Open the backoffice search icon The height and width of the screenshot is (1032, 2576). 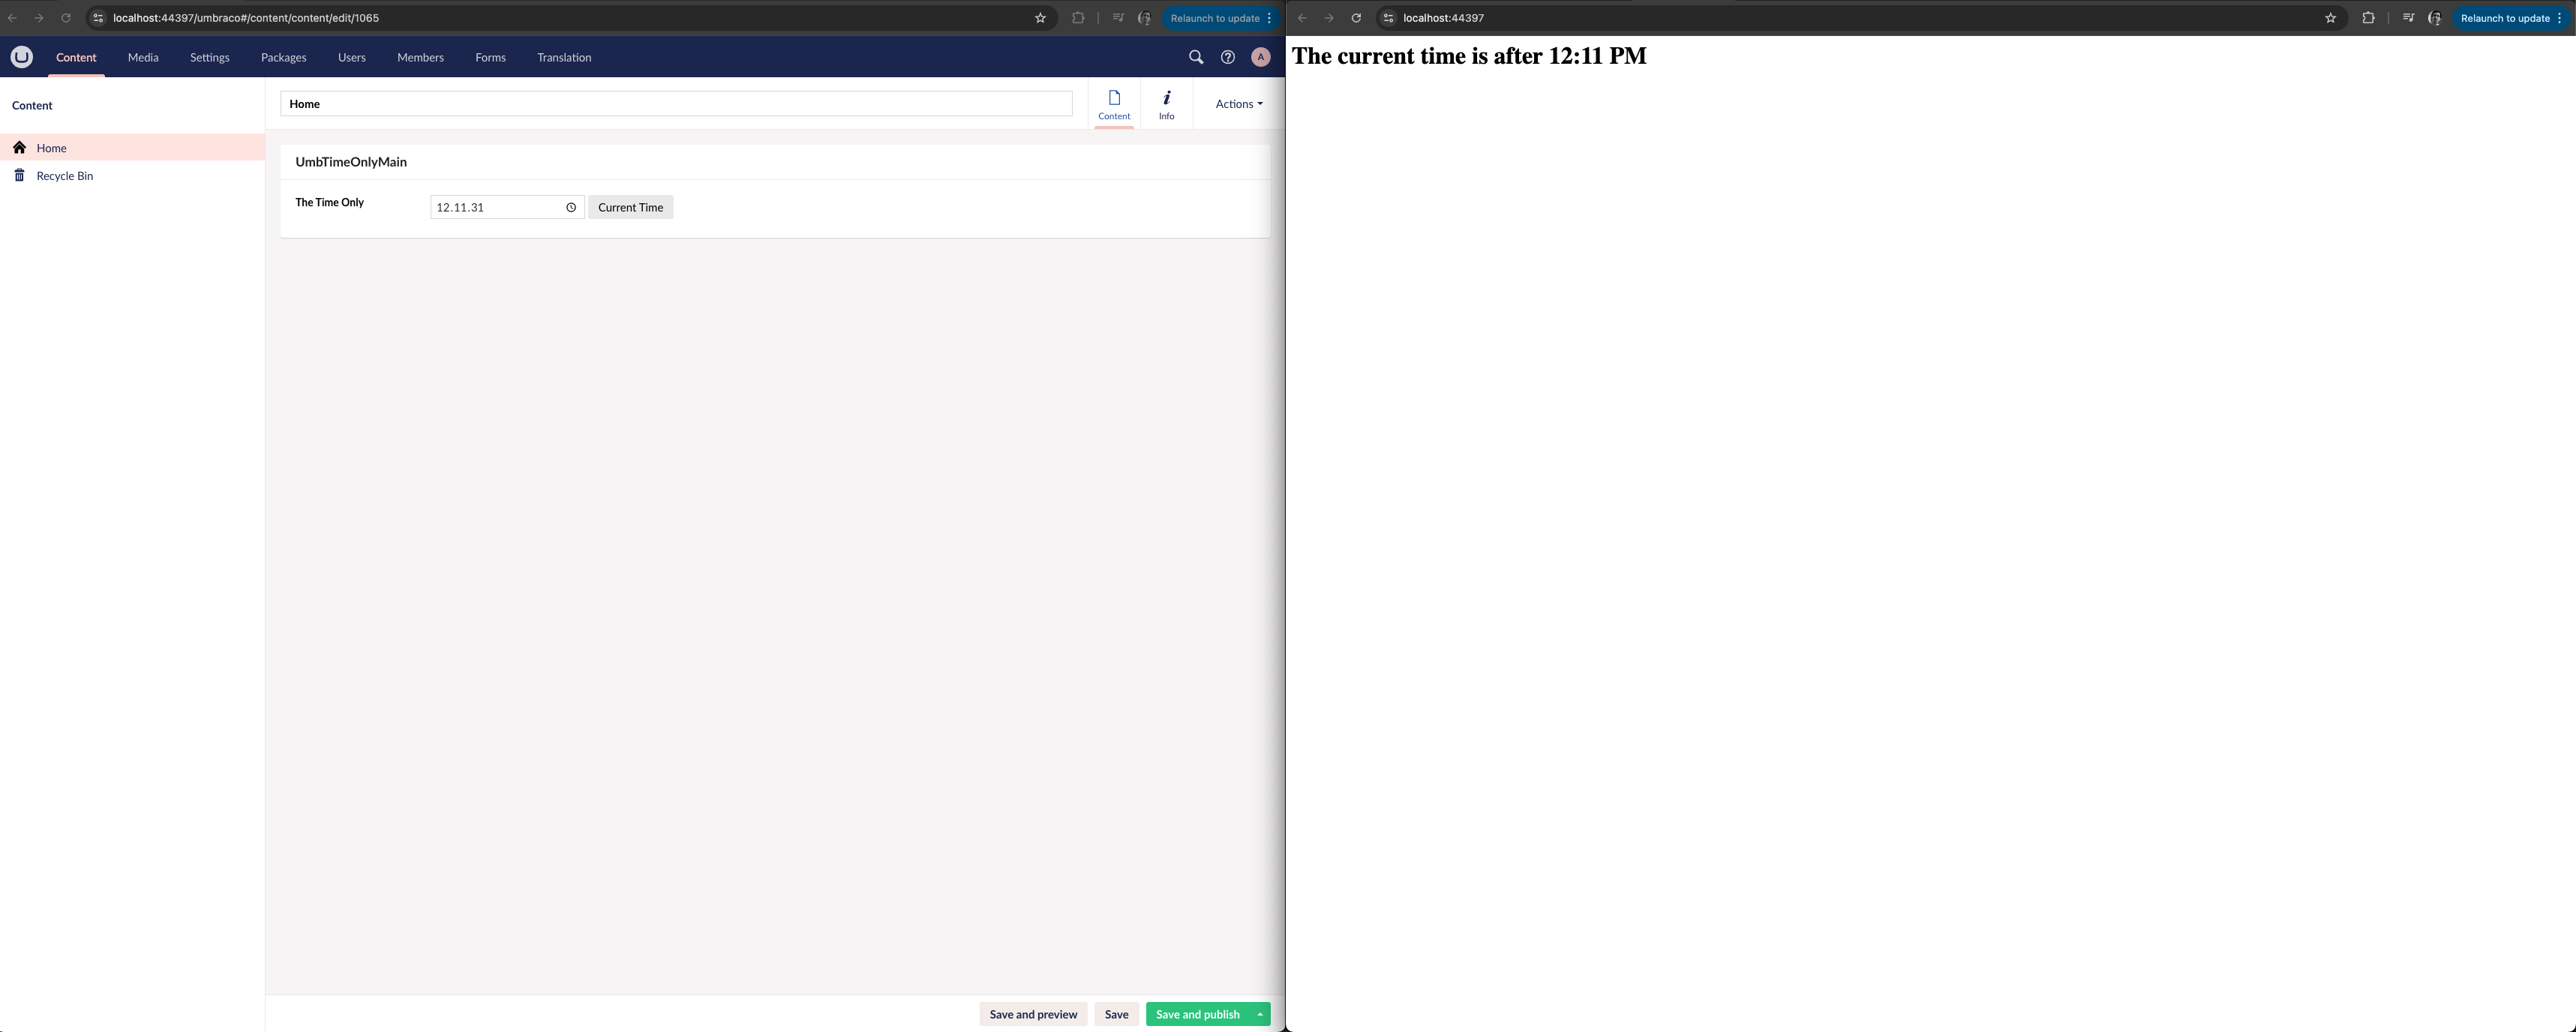point(1195,57)
